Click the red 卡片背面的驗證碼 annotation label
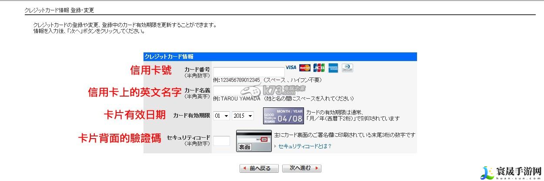The image size is (544, 181). point(120,138)
